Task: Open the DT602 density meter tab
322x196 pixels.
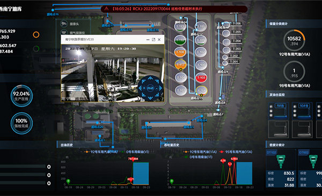Action: 304,152
